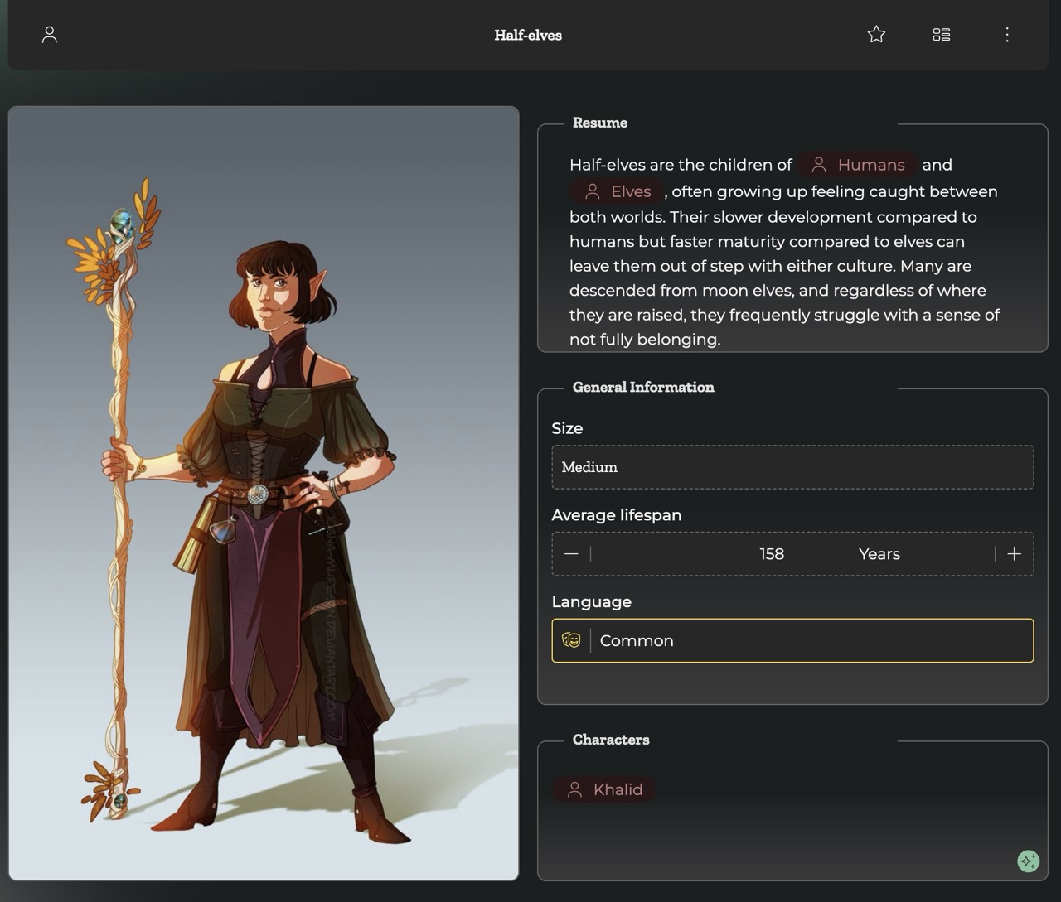The width and height of the screenshot is (1061, 902).
Task: Mark Half-elves as favorite with star icon
Action: (x=876, y=35)
